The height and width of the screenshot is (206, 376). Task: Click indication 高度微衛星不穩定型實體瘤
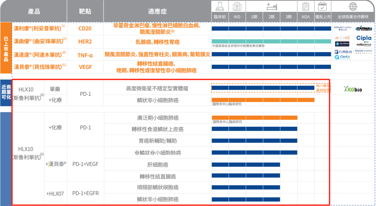point(157,89)
